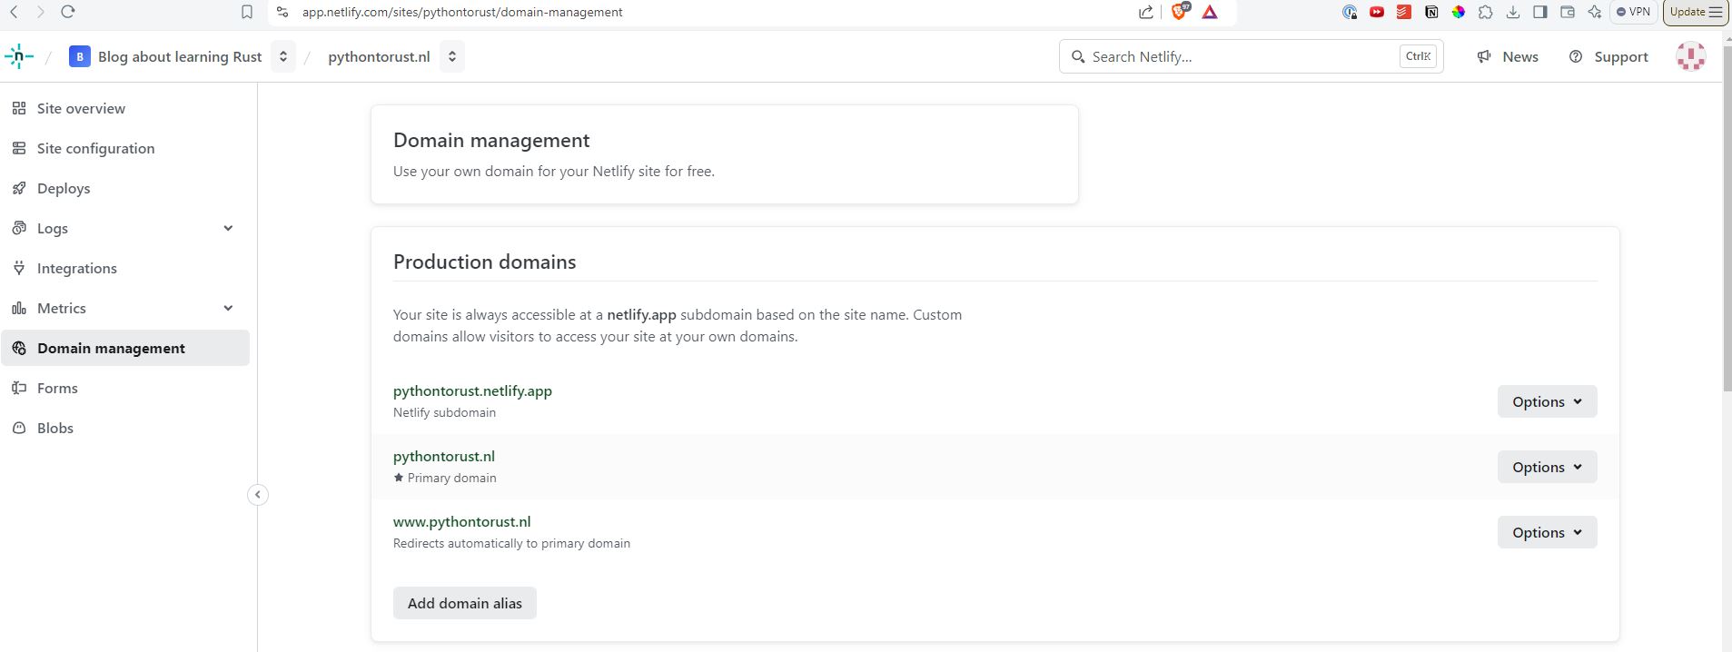
Task: Open Integrations section
Action: click(x=125, y=268)
